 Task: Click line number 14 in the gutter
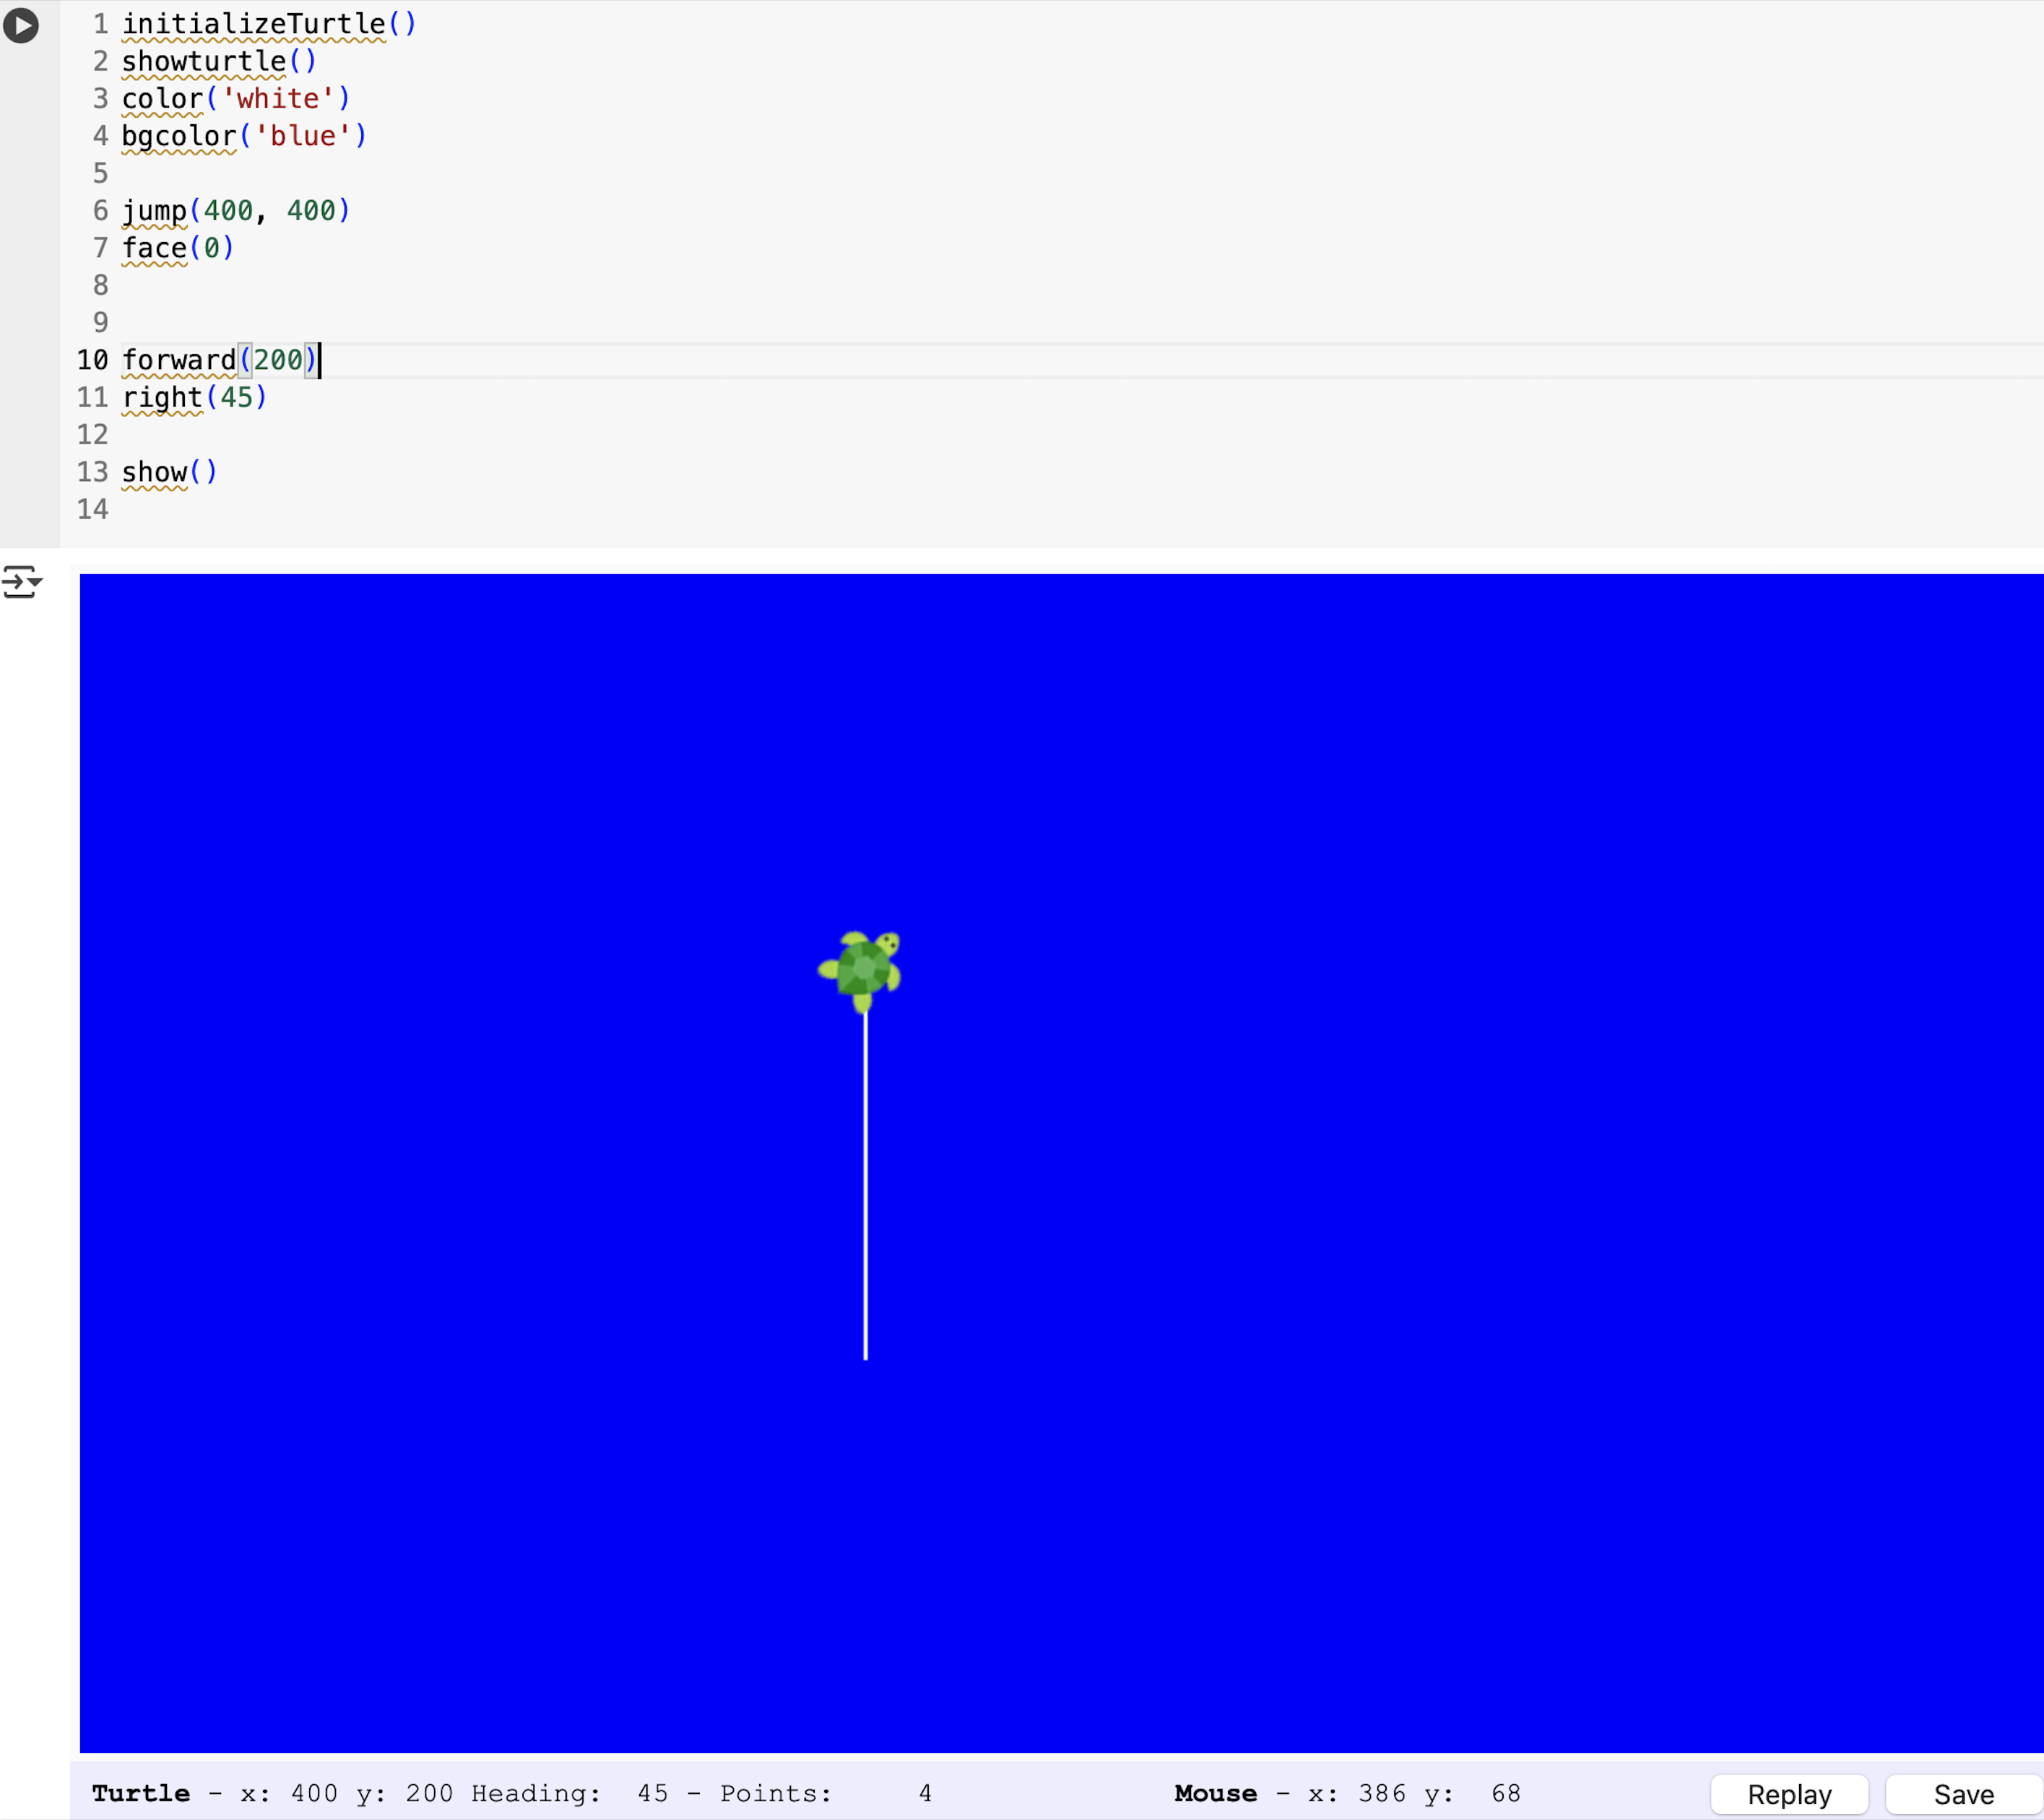[x=92, y=509]
